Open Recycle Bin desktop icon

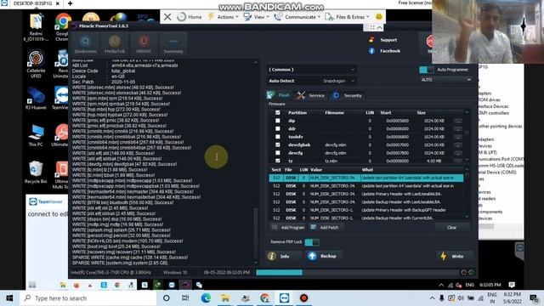(x=36, y=172)
